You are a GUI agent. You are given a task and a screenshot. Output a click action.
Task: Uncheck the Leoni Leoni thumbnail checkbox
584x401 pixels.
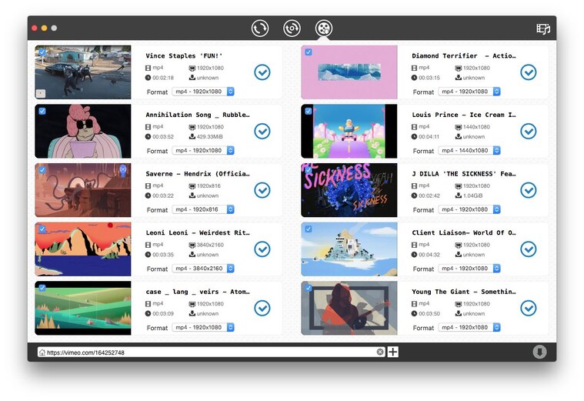[x=42, y=229]
